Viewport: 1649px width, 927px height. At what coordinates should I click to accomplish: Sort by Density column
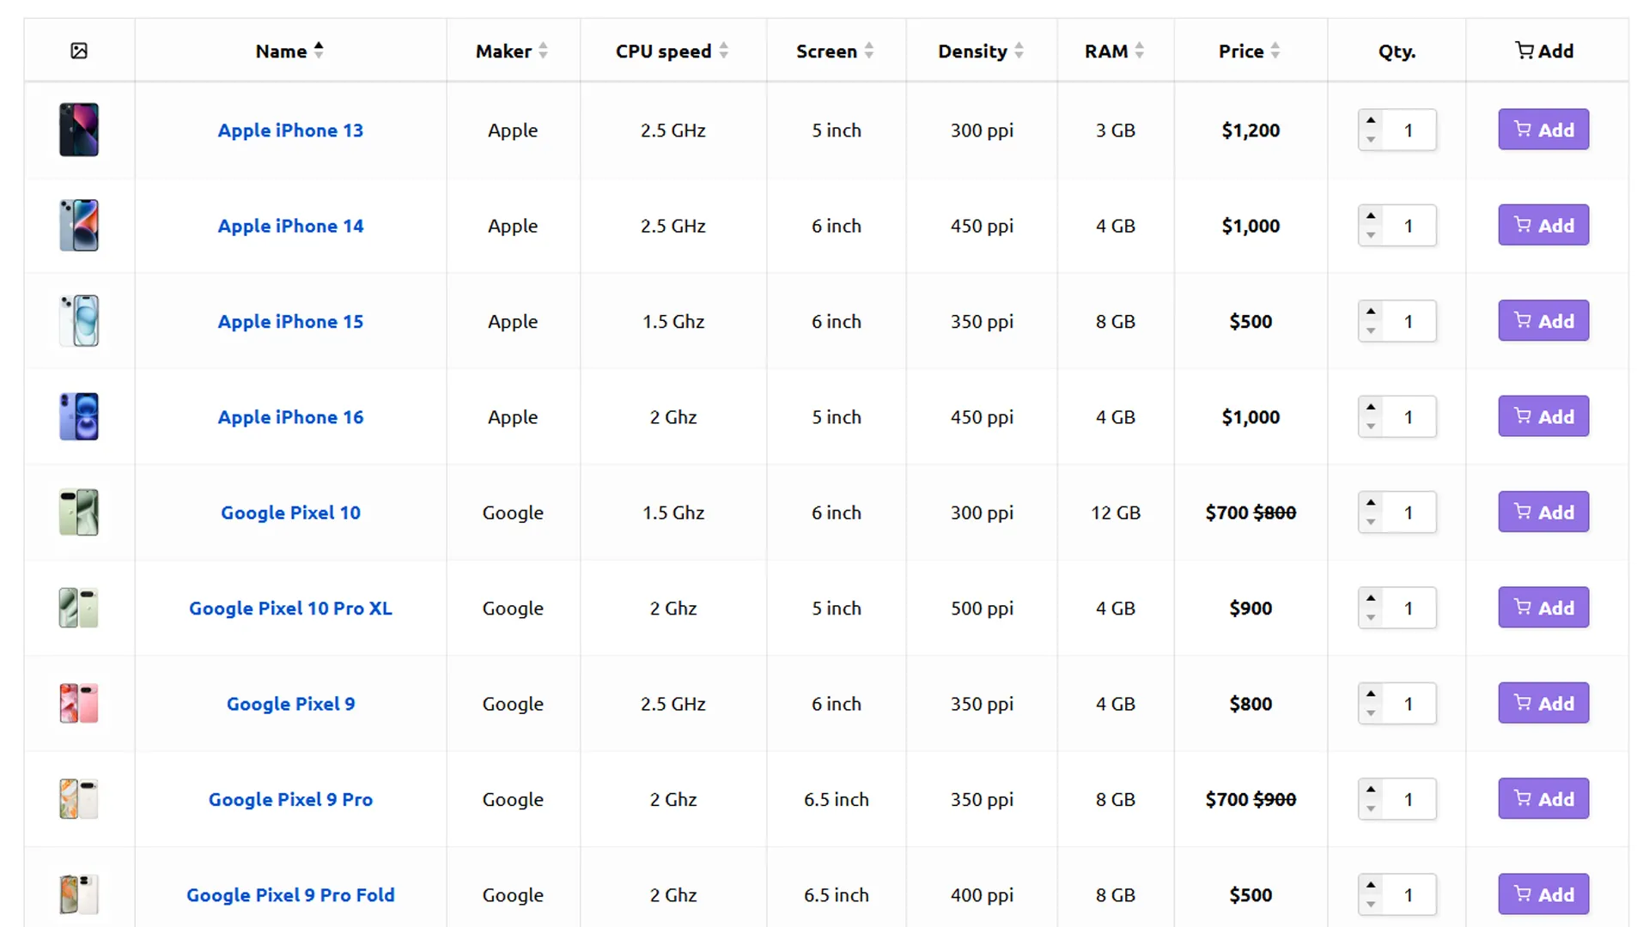coord(981,51)
